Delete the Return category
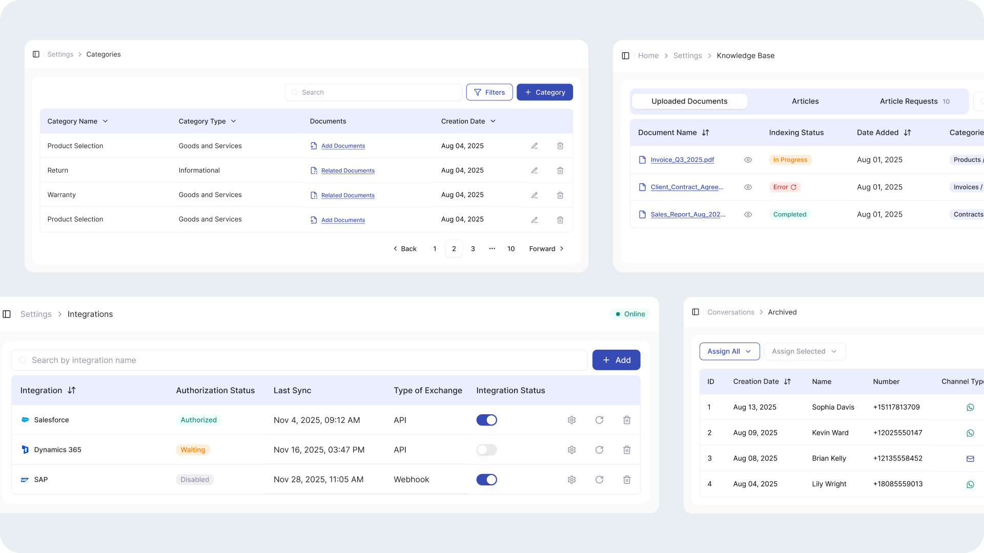This screenshot has width=984, height=553. tap(560, 170)
